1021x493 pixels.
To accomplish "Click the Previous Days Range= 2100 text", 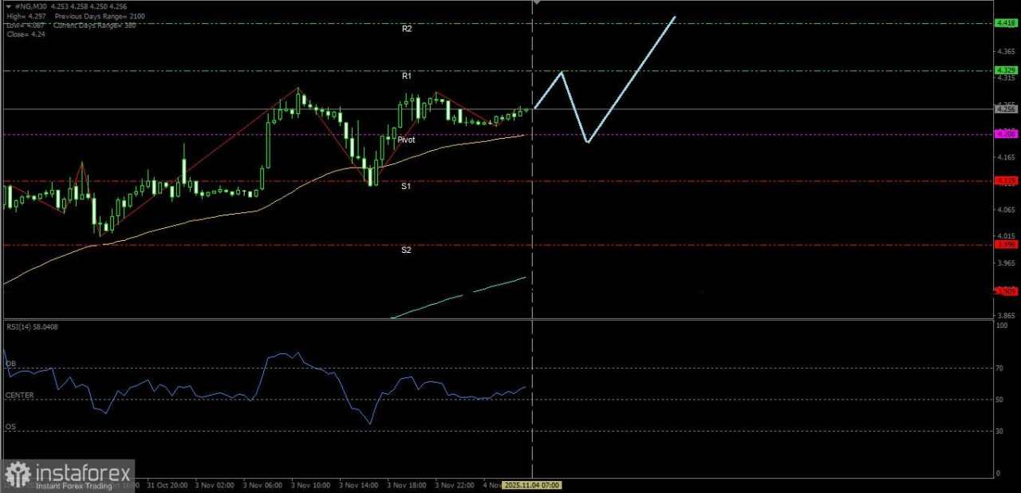I will coord(99,16).
